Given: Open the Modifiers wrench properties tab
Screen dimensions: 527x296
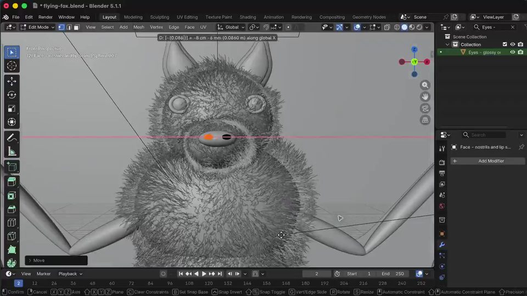Looking at the screenshot, I should coord(442,244).
